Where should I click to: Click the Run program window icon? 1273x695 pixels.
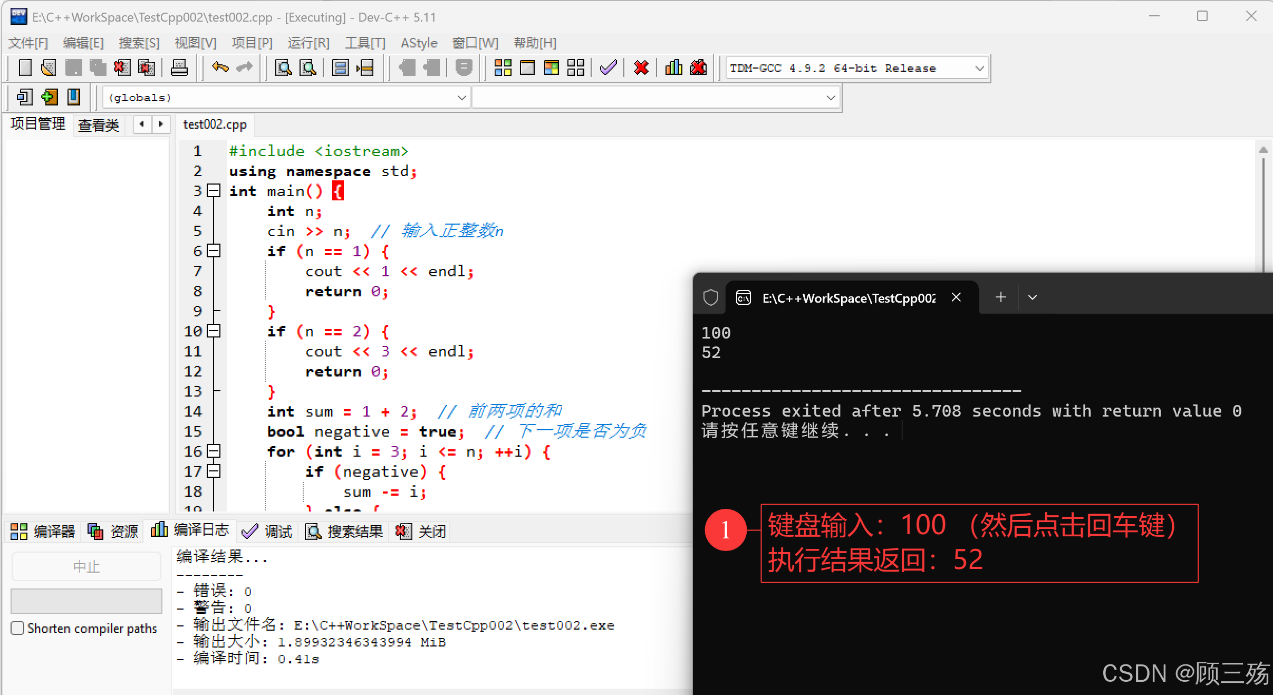click(527, 67)
